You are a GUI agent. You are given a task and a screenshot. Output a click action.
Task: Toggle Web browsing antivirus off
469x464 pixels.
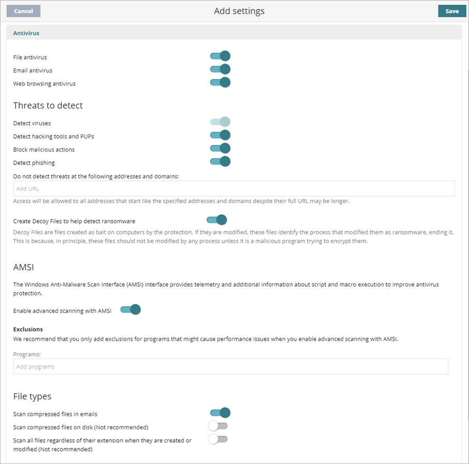[219, 82]
